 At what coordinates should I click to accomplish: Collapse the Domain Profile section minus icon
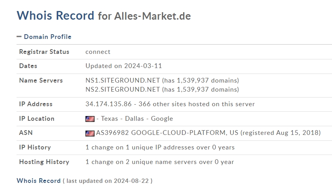click(19, 37)
